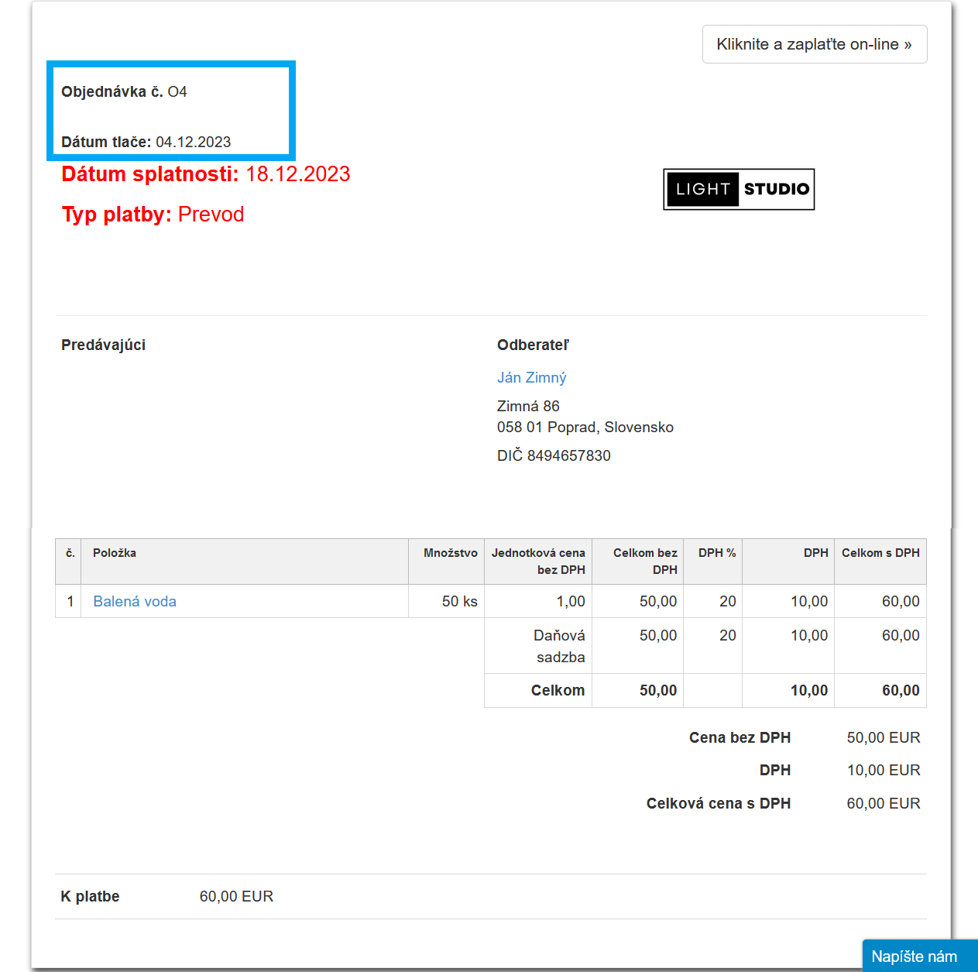Screen dimensions: 978x972
Task: Click the Light Studio logo
Action: (x=739, y=189)
